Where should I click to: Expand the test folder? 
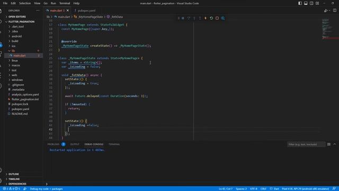tap(23, 70)
